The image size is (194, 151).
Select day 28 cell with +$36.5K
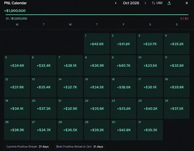[70, 130]
